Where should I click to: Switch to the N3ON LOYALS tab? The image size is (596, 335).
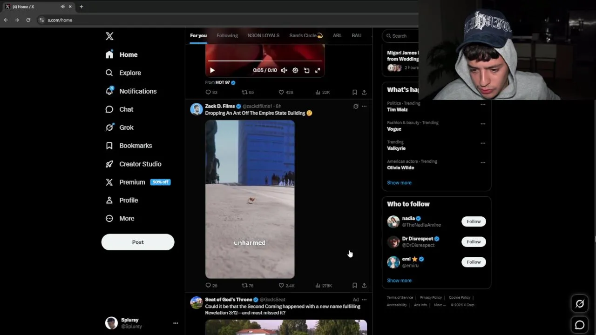pos(264,35)
